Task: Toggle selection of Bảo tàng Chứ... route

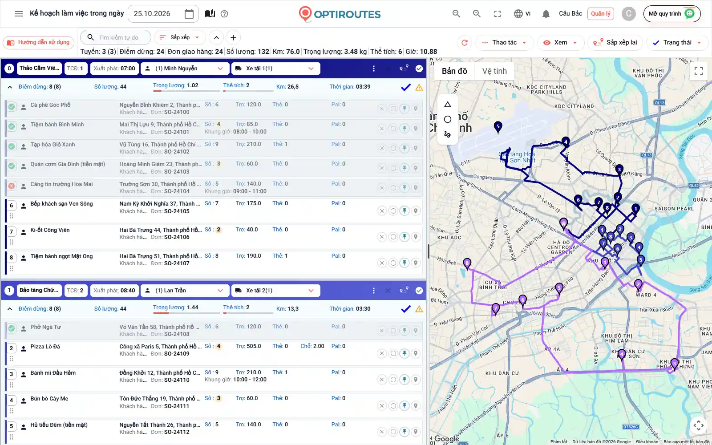Action: pyautogui.click(x=419, y=291)
